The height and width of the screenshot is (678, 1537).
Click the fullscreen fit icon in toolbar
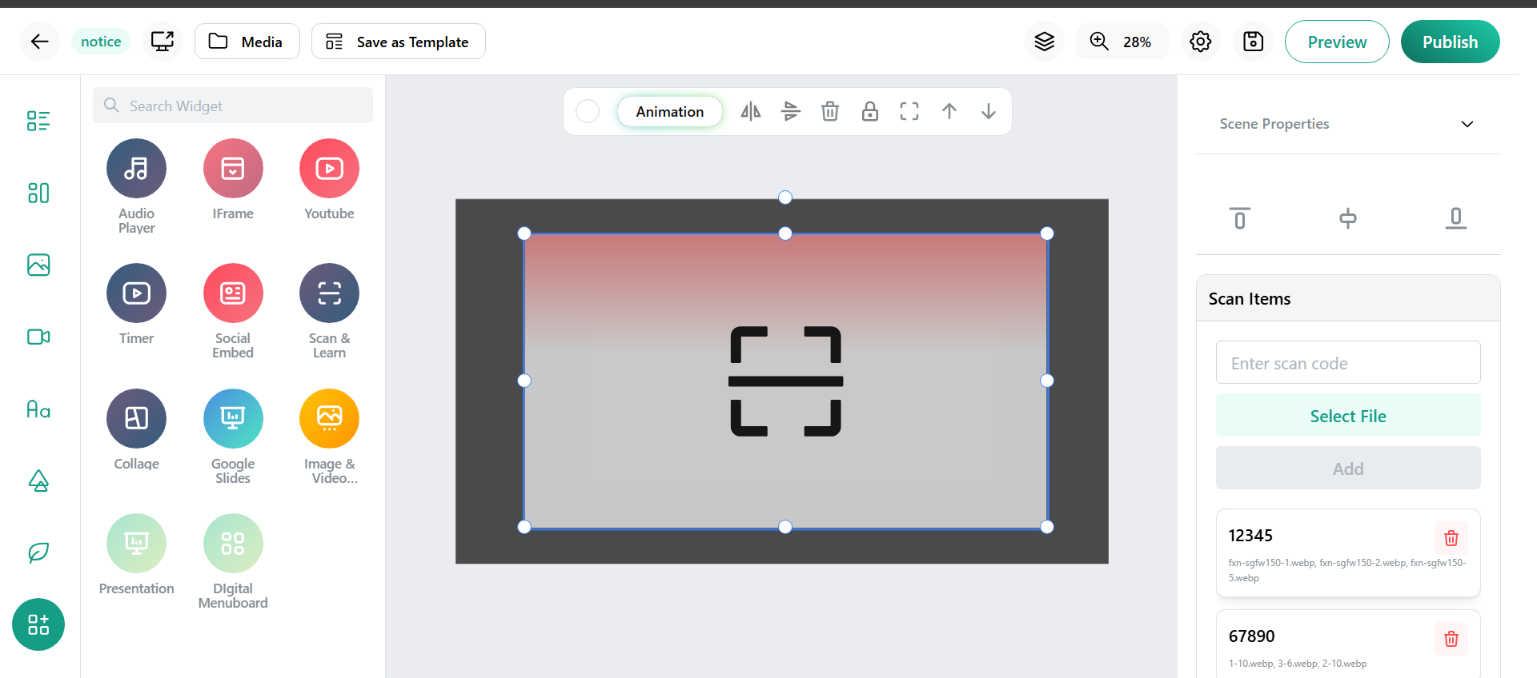pos(909,111)
